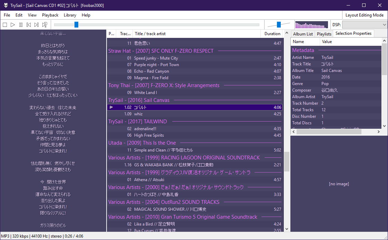This screenshot has height=240, width=388.
Task: Open the DSP preset dropdown
Action: (x=365, y=25)
